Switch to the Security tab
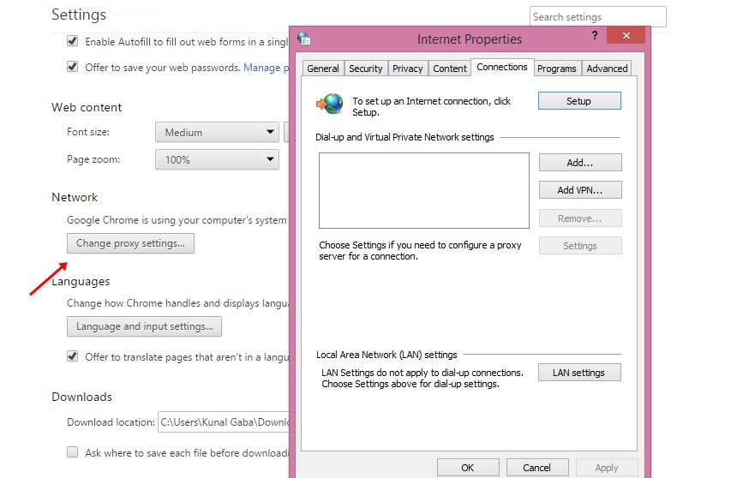This screenshot has width=749, height=478. coord(365,69)
